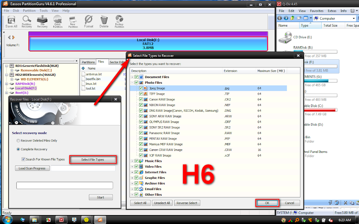Image resolution: width=359 pixels, height=224 pixels.
Task: Choose the New Partition toolbar icon
Action: coord(73,22)
